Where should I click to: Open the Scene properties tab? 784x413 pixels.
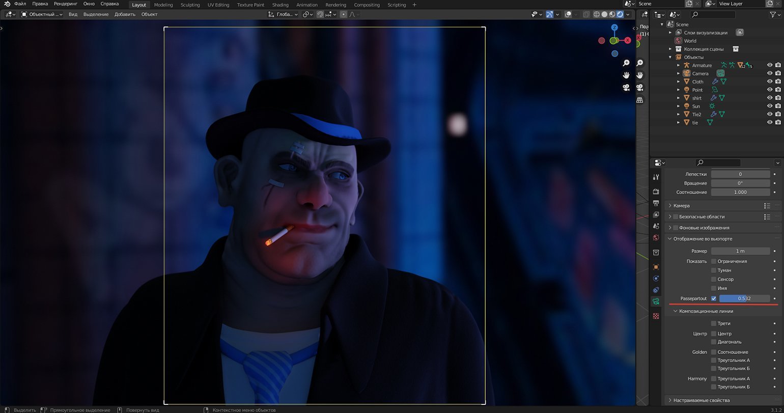656,226
